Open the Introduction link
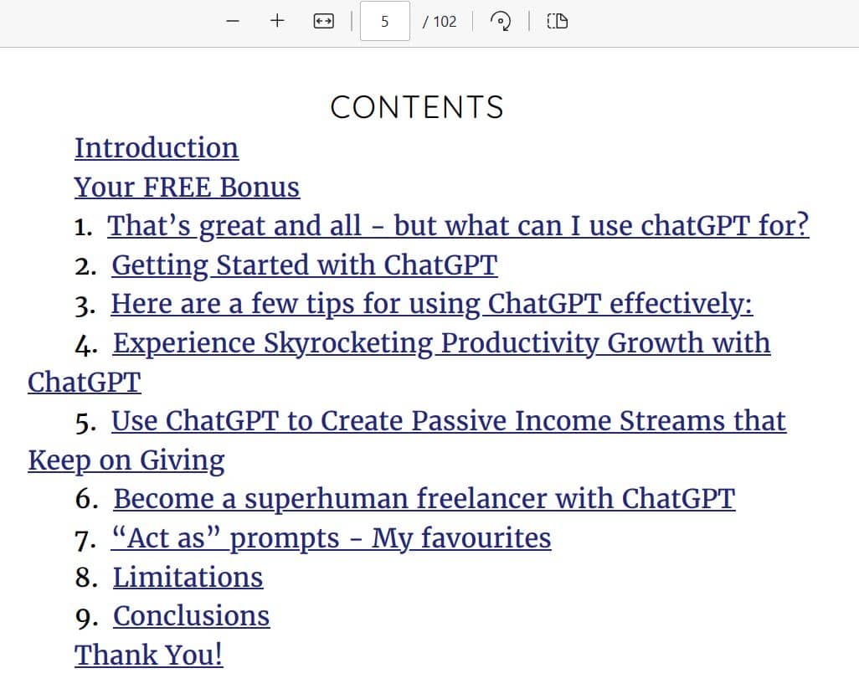Screen dimensions: 859x694 pyautogui.click(x=157, y=148)
